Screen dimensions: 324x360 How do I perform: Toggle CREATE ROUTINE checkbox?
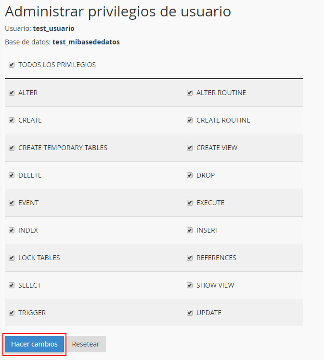[x=190, y=120]
